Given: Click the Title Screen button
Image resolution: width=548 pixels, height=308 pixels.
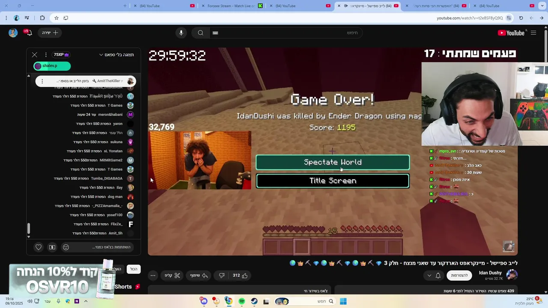Looking at the screenshot, I should (333, 181).
